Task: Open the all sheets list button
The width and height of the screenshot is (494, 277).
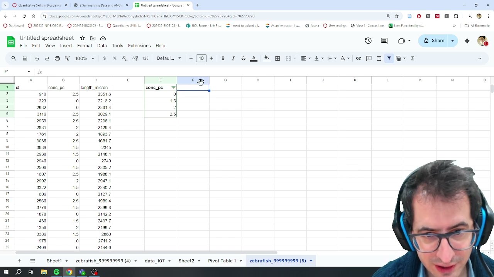Action: coord(32,261)
